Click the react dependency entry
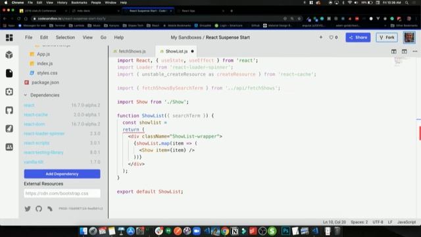Screen dimensions: 421x237 coord(62,105)
